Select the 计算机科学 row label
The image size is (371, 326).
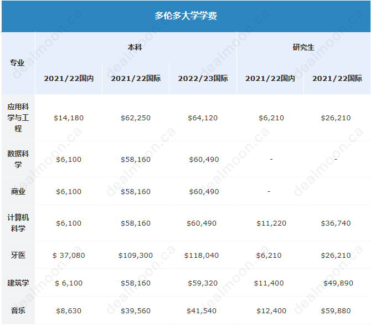(x=18, y=223)
